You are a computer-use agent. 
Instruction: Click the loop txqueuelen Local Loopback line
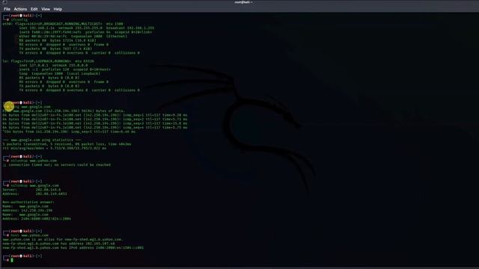click(60, 73)
